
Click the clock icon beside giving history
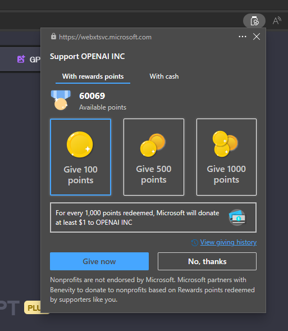(x=195, y=243)
